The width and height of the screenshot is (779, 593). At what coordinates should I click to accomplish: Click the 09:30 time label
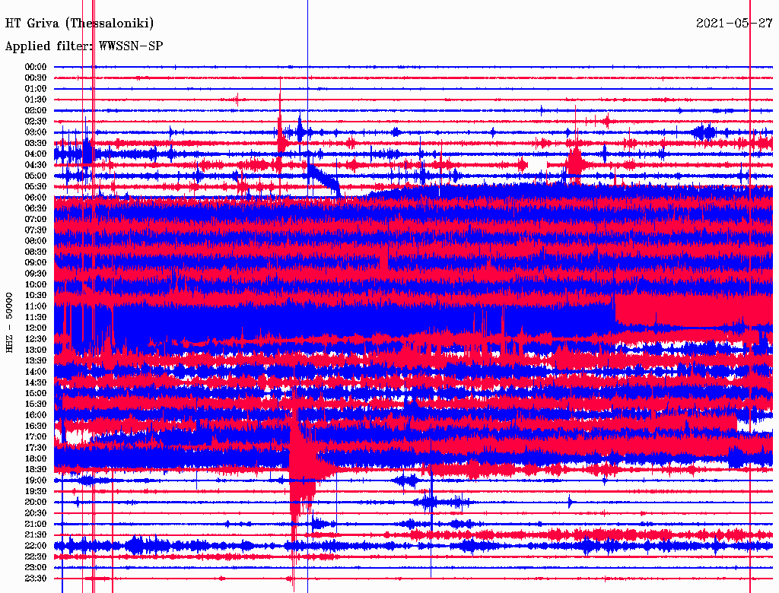coord(36,274)
